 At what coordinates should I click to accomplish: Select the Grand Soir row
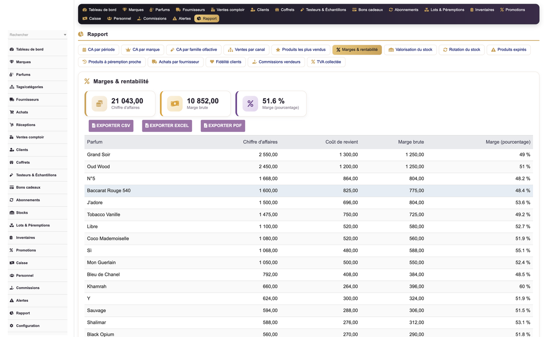click(309, 155)
